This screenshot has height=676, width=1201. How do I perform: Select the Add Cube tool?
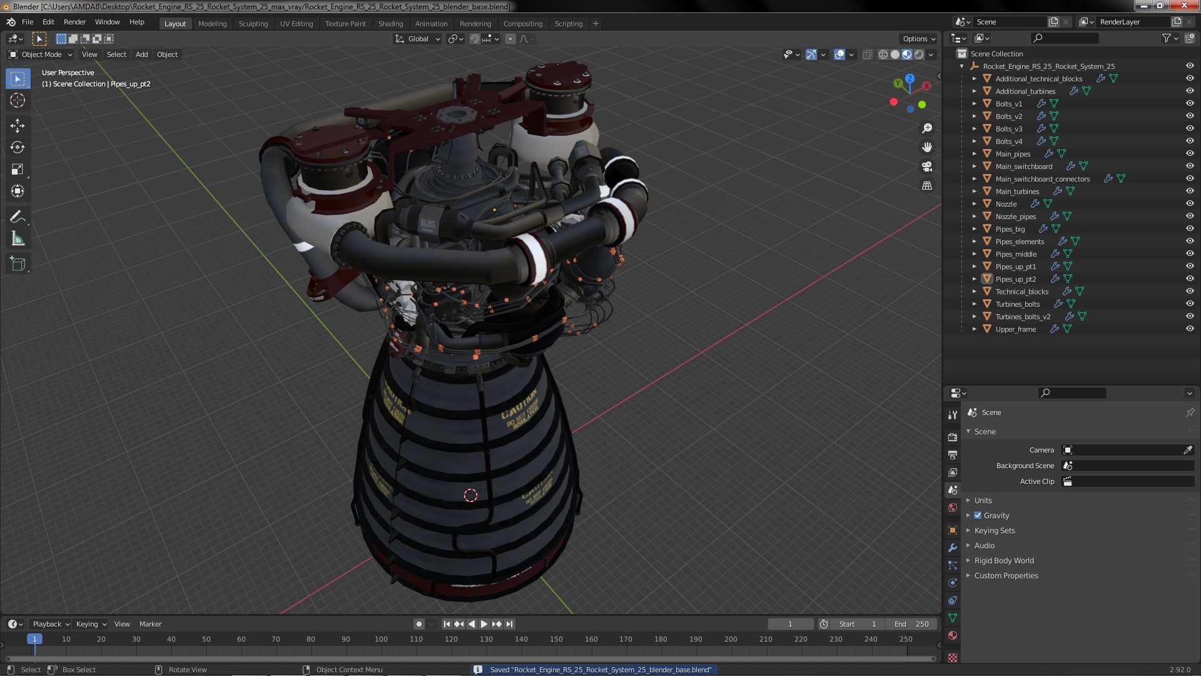point(18,264)
